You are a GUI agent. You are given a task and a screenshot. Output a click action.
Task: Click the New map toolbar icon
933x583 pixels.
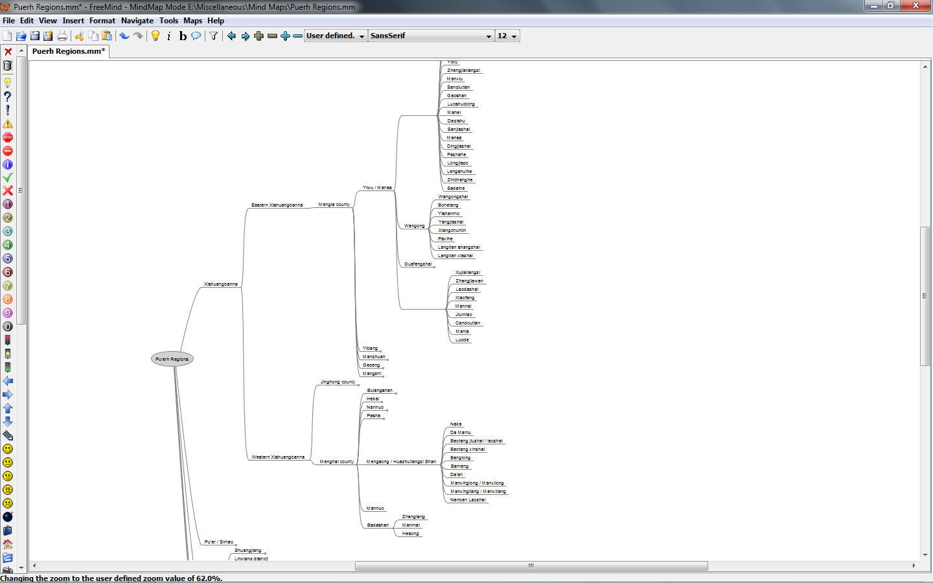7,36
